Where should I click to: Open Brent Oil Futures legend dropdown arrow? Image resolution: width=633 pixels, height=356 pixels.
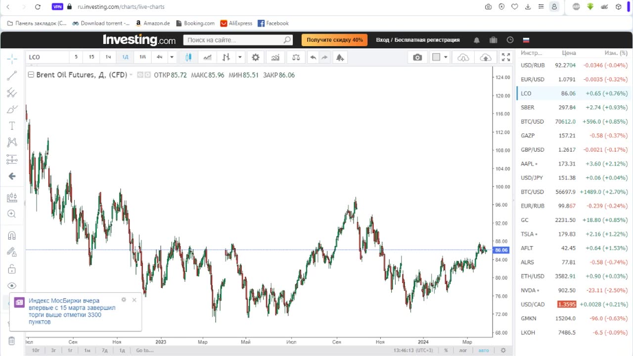[131, 75]
